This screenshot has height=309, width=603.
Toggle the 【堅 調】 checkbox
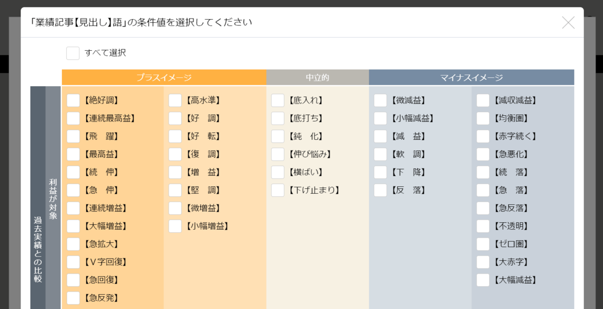pyautogui.click(x=175, y=190)
